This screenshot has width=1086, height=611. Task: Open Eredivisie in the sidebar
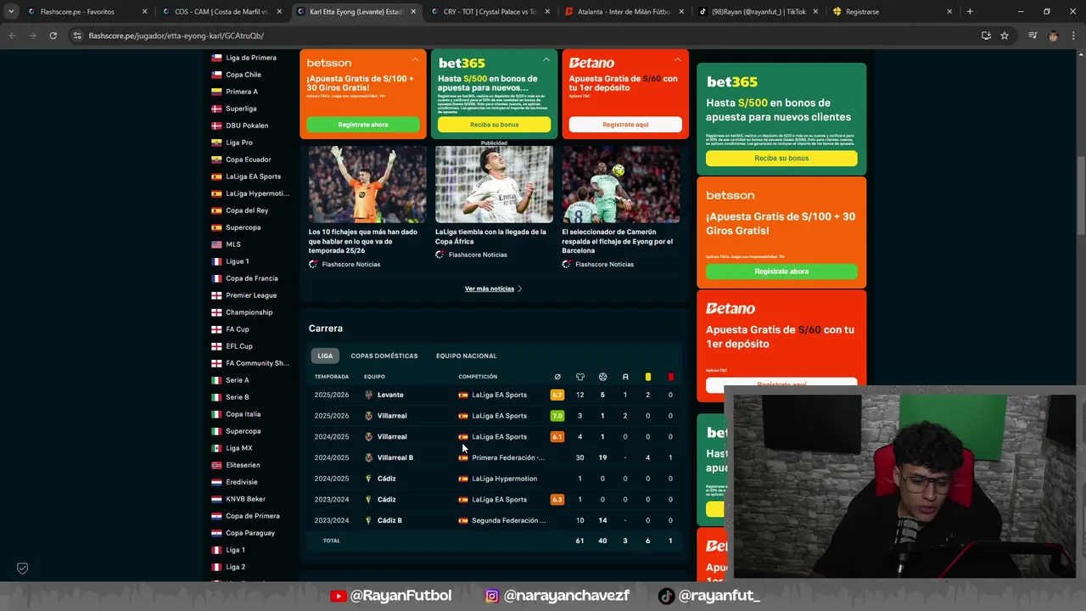click(x=242, y=482)
